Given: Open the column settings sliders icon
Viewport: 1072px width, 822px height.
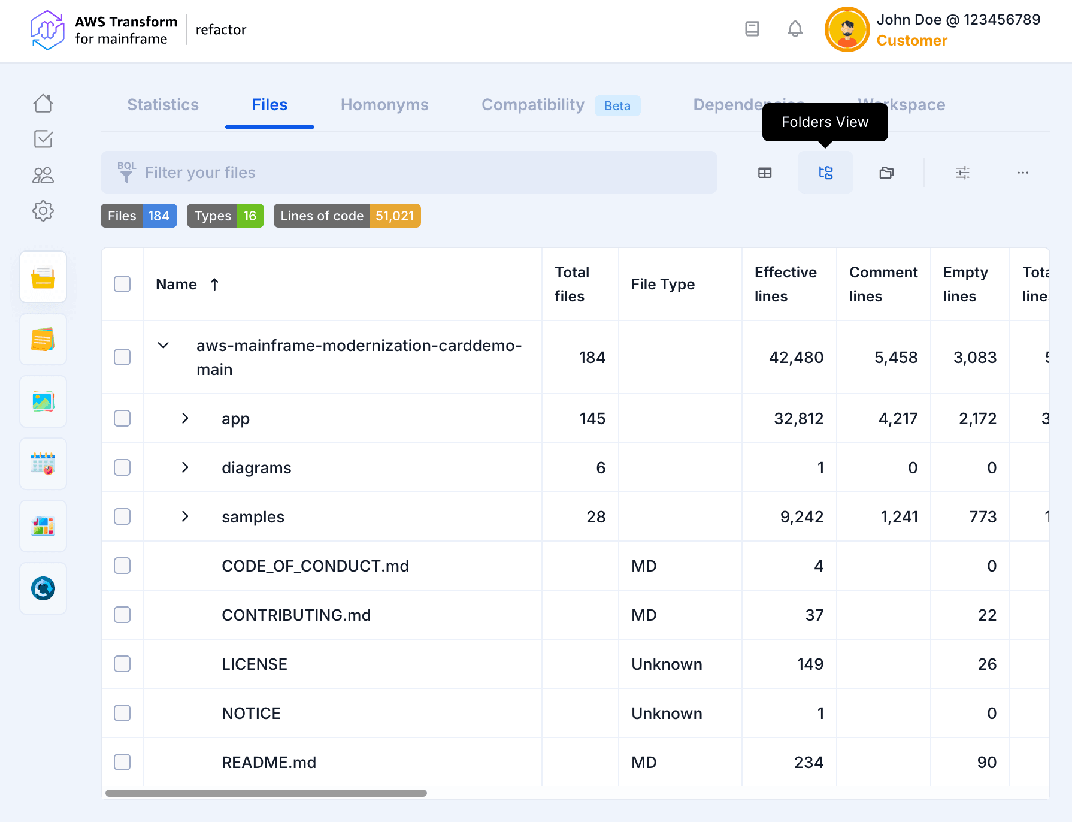Looking at the screenshot, I should click(x=962, y=173).
